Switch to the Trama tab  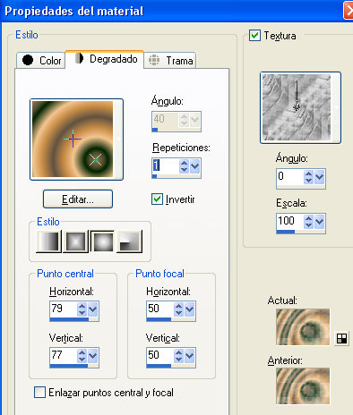[170, 61]
